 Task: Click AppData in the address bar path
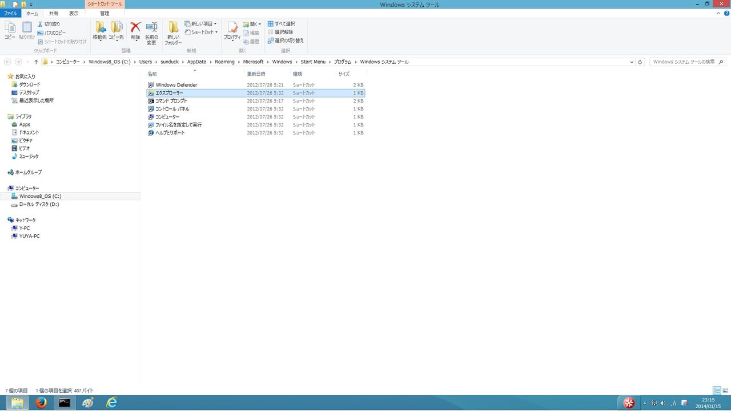[196, 62]
